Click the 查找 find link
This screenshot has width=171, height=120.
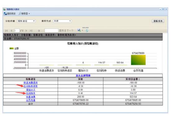coord(61,30)
